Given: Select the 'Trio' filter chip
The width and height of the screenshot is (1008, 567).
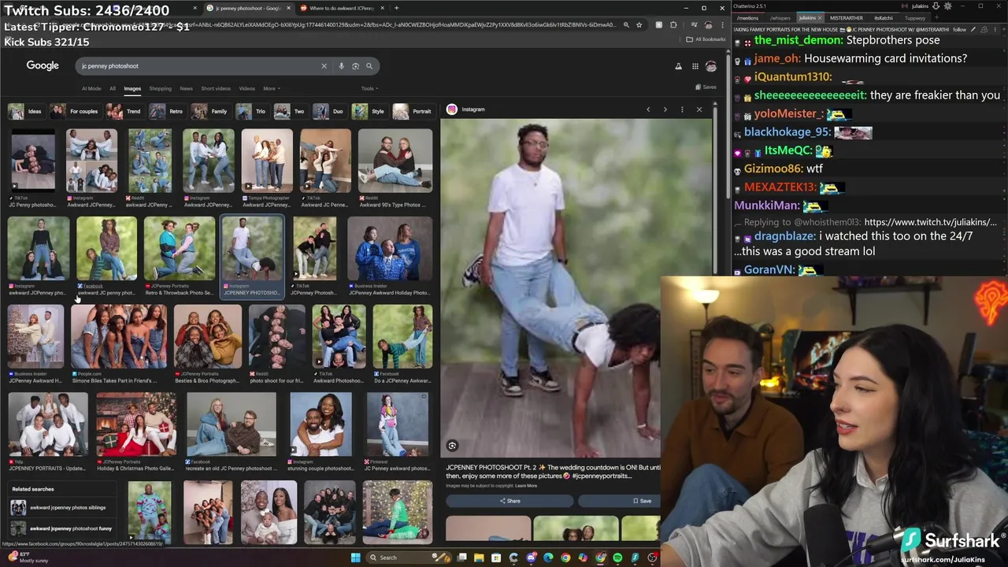Looking at the screenshot, I should pyautogui.click(x=252, y=111).
